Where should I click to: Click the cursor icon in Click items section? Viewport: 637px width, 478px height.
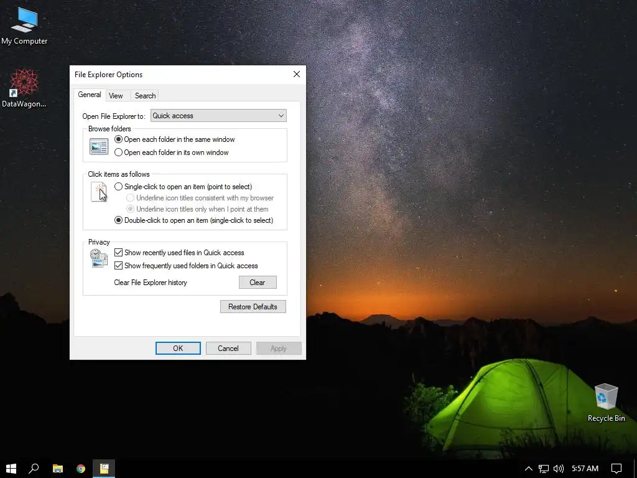click(99, 192)
